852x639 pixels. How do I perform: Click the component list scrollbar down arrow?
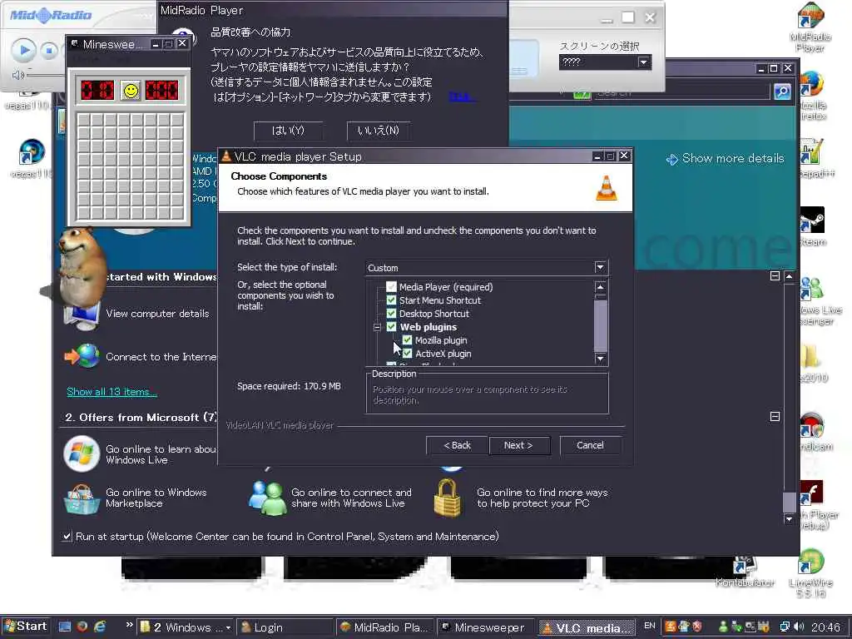click(x=601, y=358)
